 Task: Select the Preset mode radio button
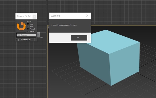(28, 29)
